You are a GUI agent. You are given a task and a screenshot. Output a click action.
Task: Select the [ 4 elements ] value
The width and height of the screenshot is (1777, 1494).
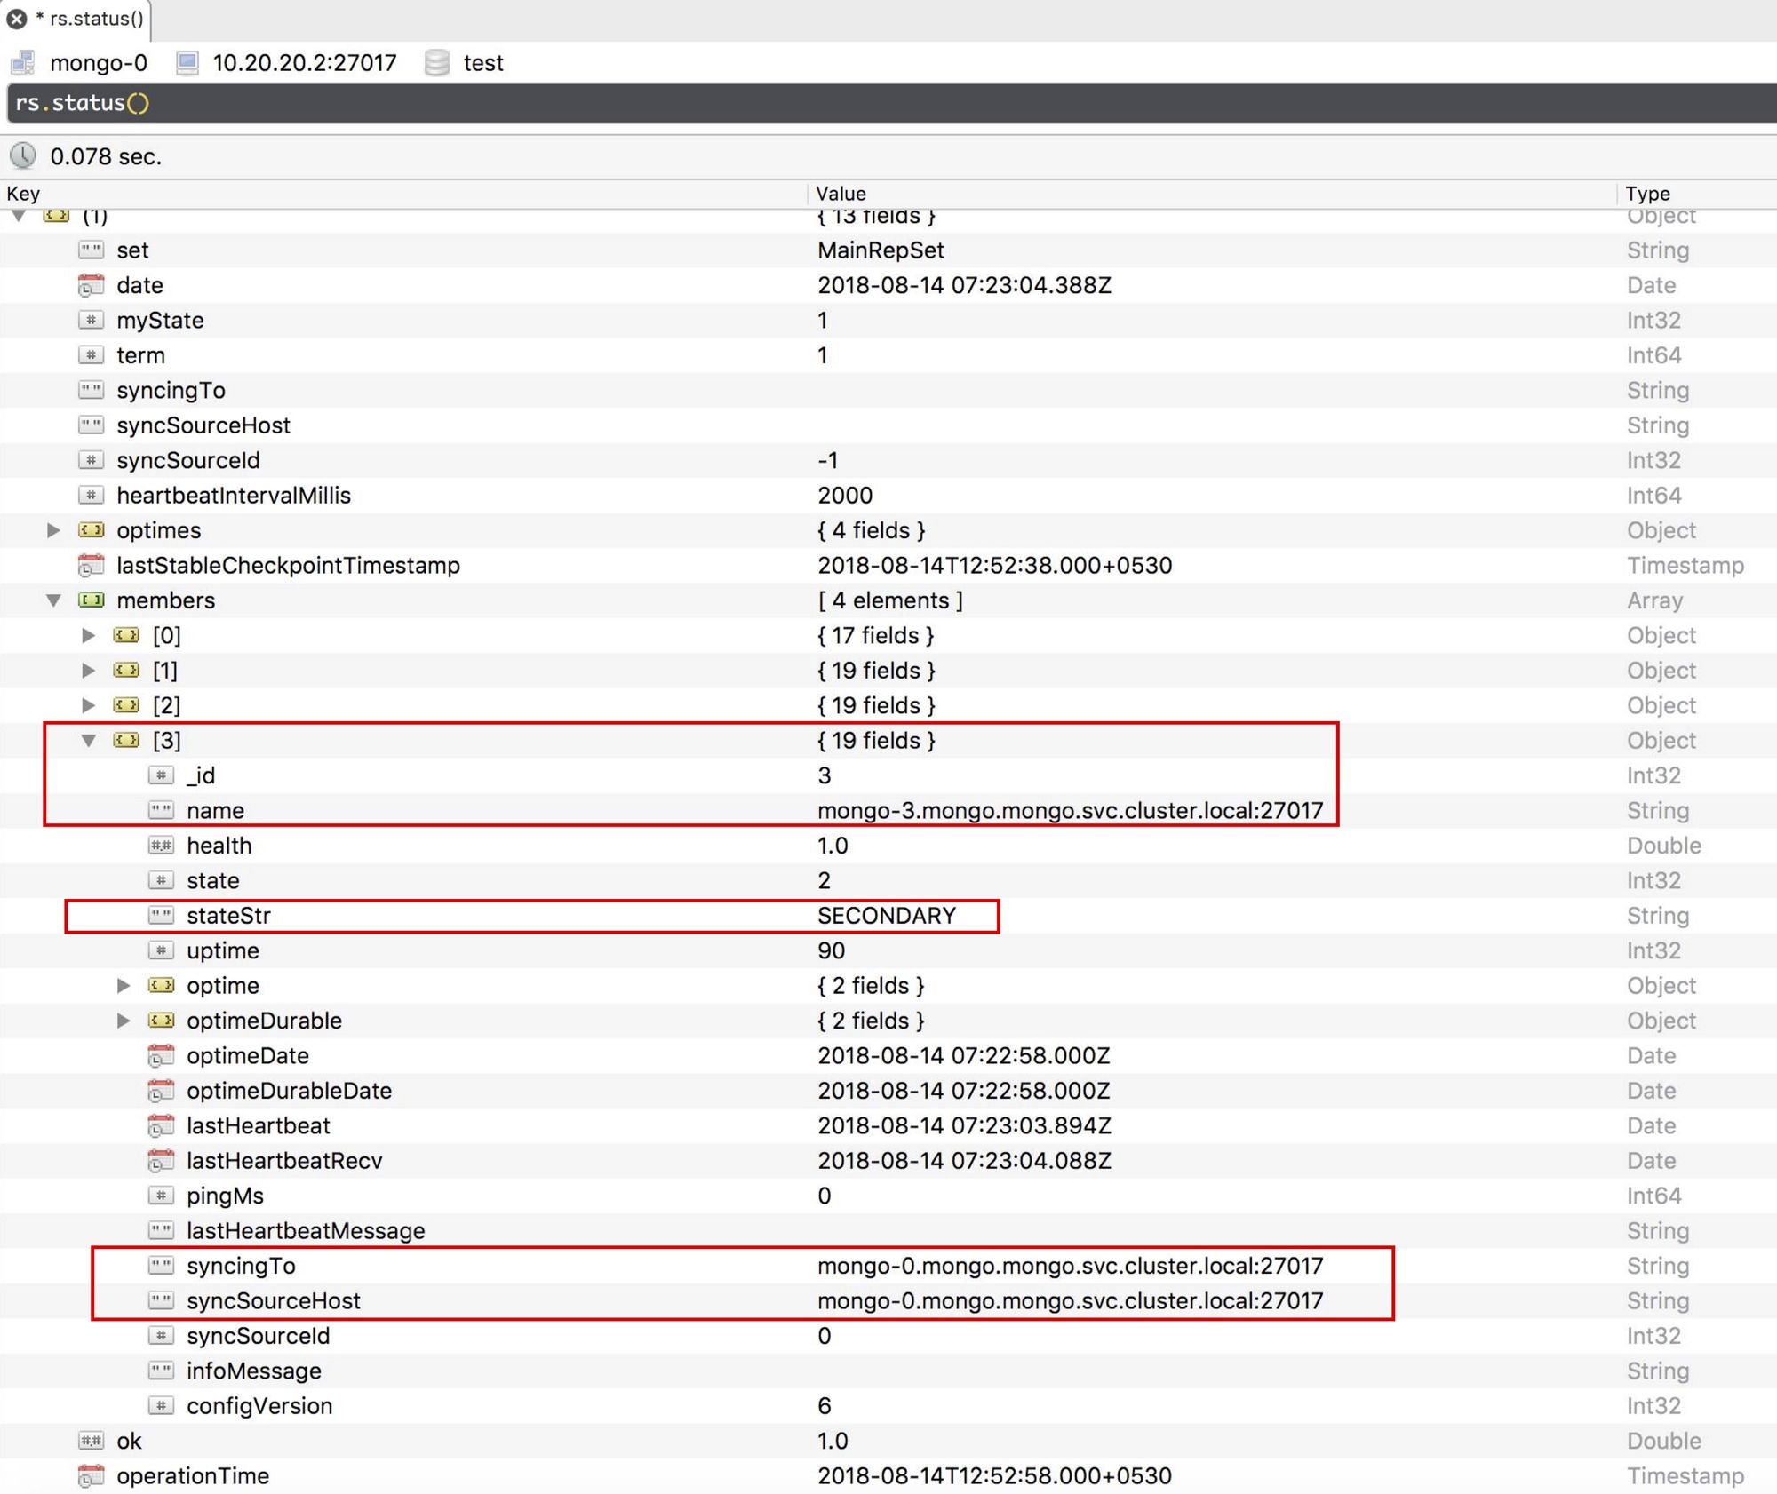click(890, 600)
